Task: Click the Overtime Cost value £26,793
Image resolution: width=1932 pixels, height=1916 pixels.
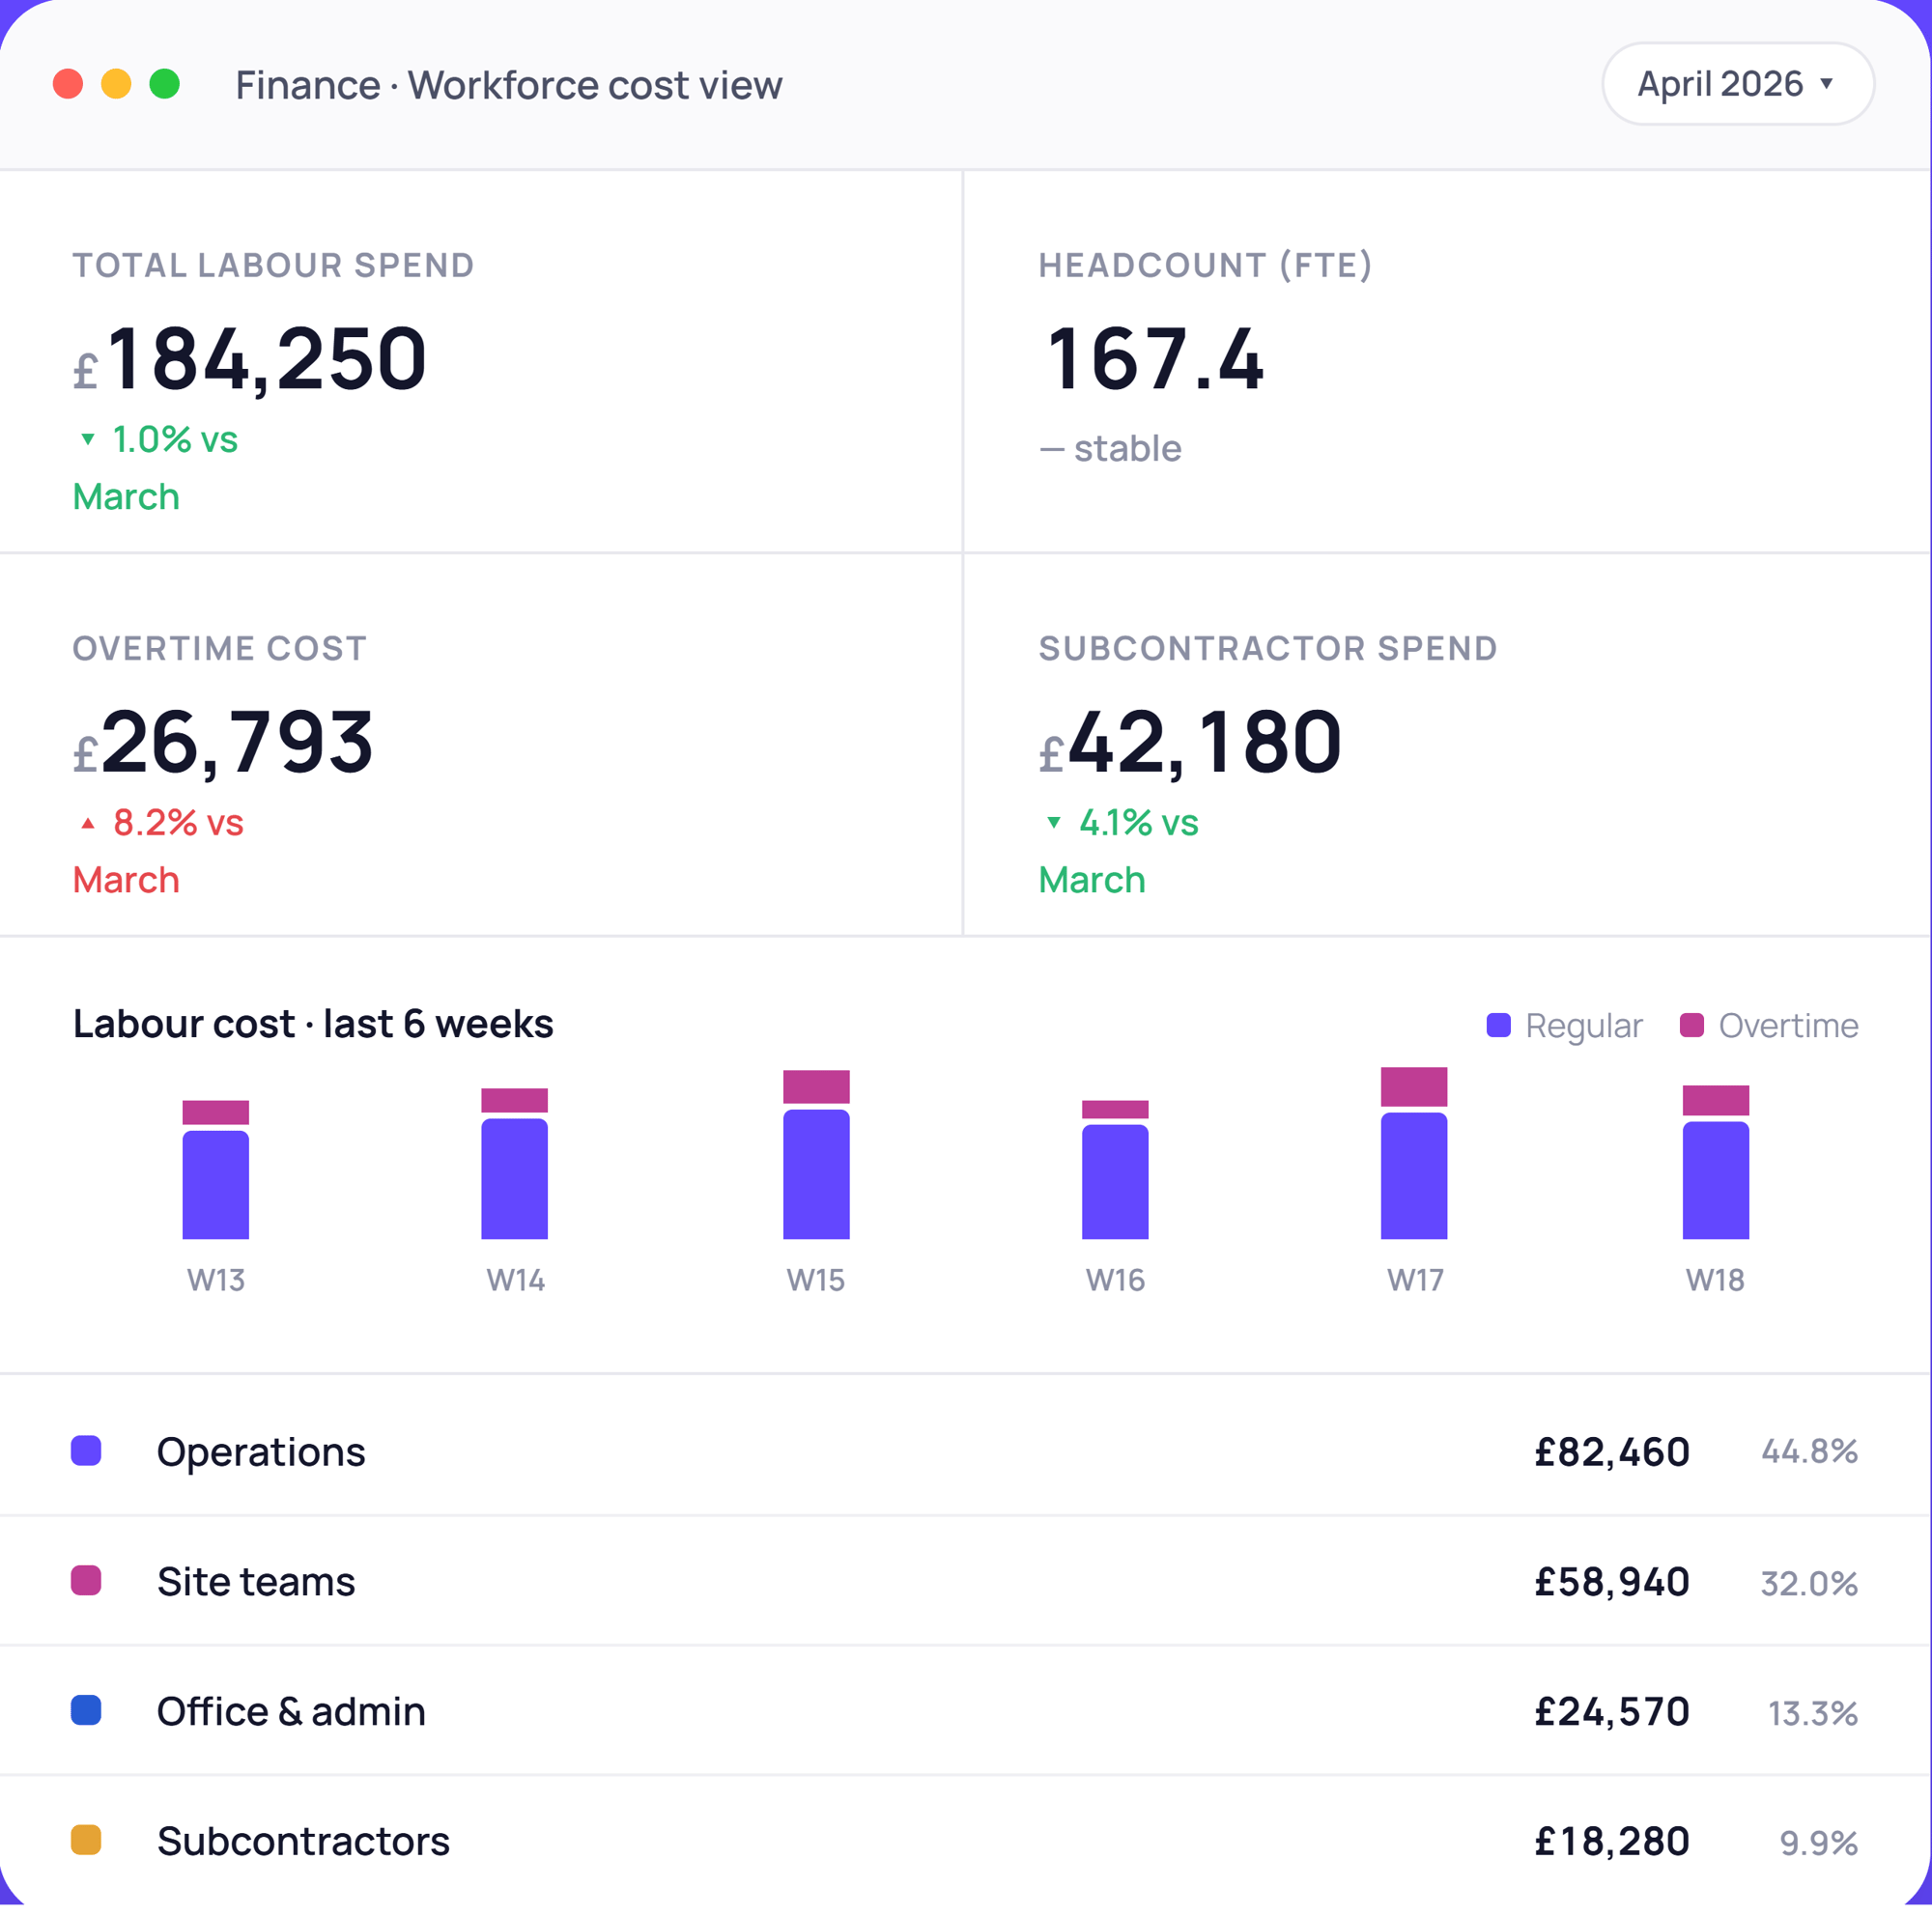Action: click(223, 743)
